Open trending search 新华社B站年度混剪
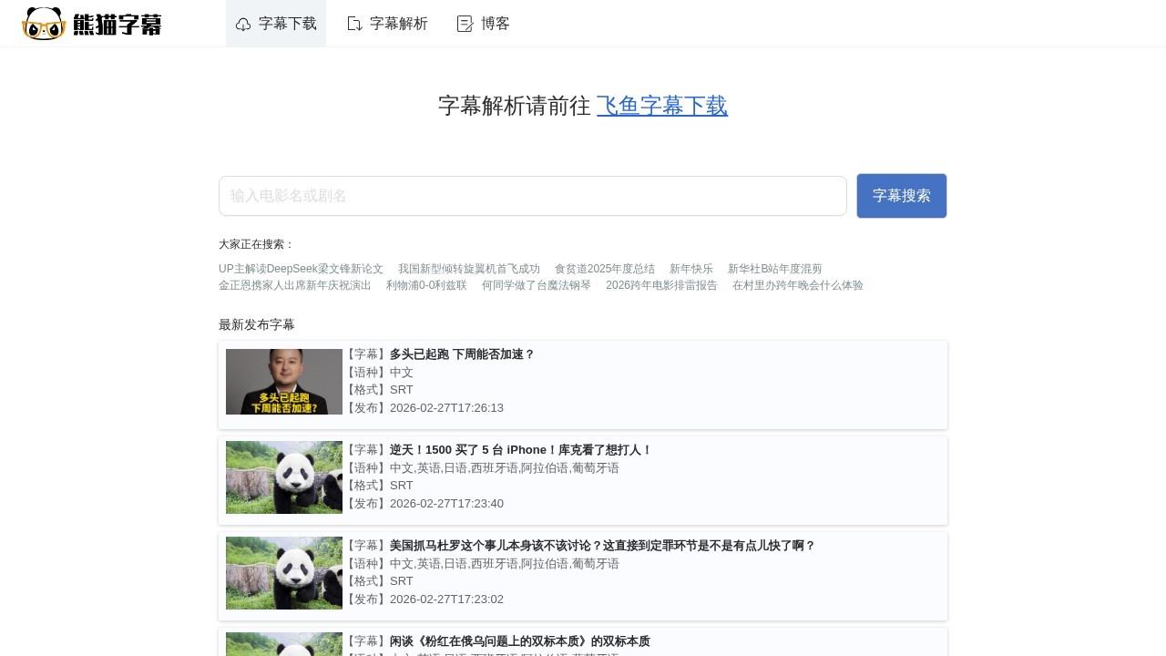This screenshot has width=1166, height=656. click(774, 269)
